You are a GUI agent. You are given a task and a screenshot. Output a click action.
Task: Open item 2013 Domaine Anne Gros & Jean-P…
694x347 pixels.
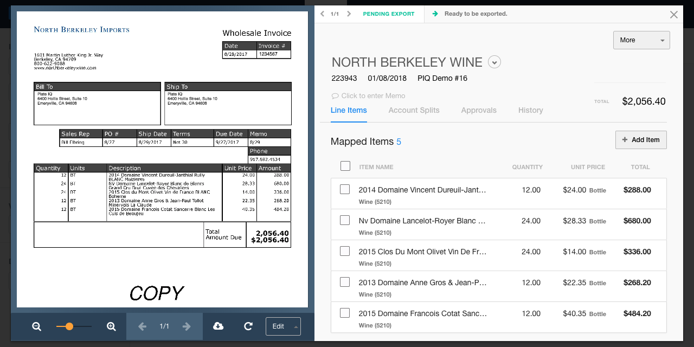[x=422, y=282]
